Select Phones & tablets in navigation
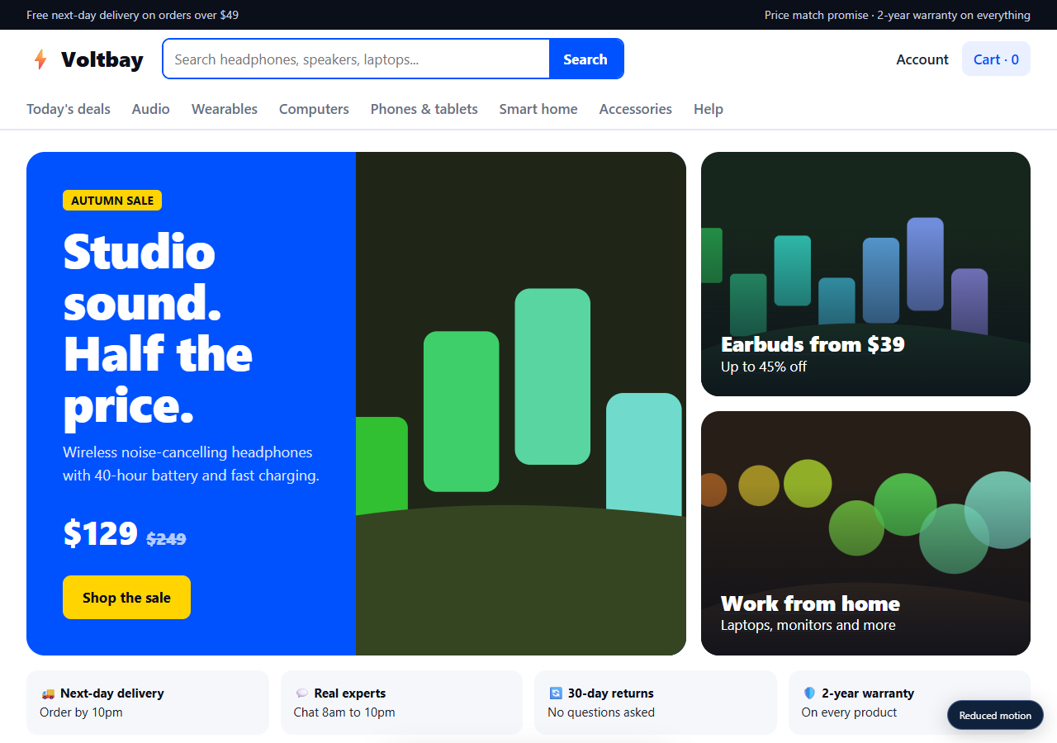Screen dimensions: 1057x743 [424, 109]
